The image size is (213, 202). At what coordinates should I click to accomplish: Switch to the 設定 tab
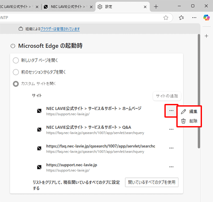click(123, 7)
